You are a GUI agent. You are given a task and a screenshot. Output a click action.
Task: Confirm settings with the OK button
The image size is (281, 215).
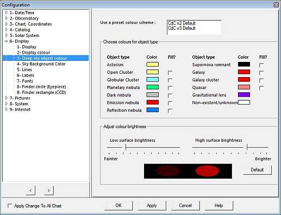(x=118, y=206)
